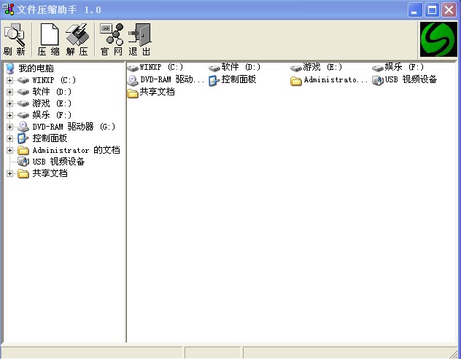Expand Administrator 的文档 node in tree
461x359 pixels.
tap(9, 150)
